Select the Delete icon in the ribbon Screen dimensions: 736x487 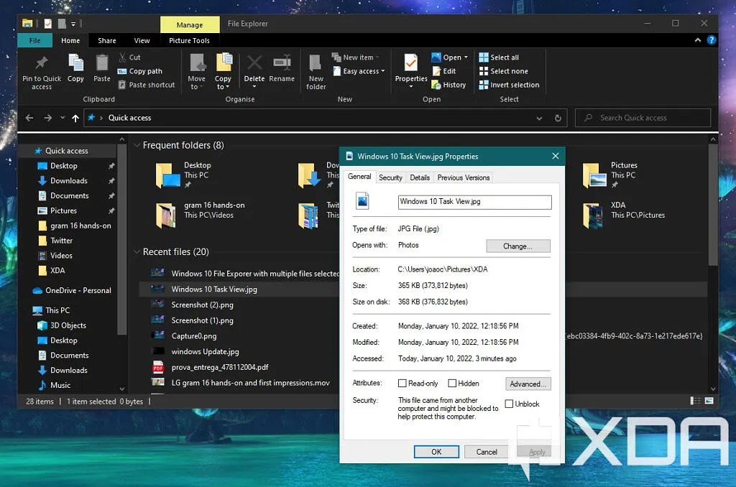(x=254, y=68)
